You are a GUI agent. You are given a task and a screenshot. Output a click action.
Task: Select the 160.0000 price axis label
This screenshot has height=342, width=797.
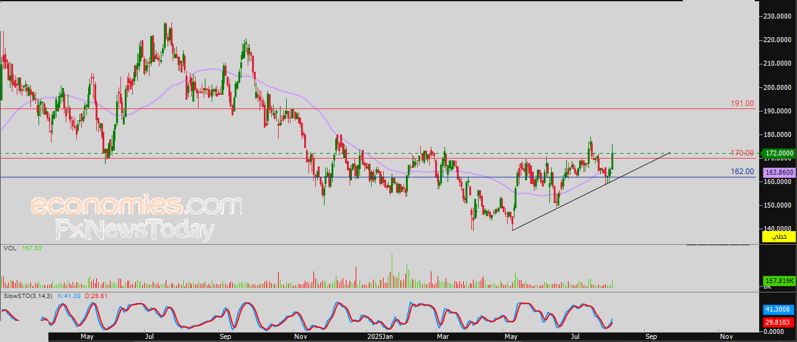pyautogui.click(x=778, y=182)
